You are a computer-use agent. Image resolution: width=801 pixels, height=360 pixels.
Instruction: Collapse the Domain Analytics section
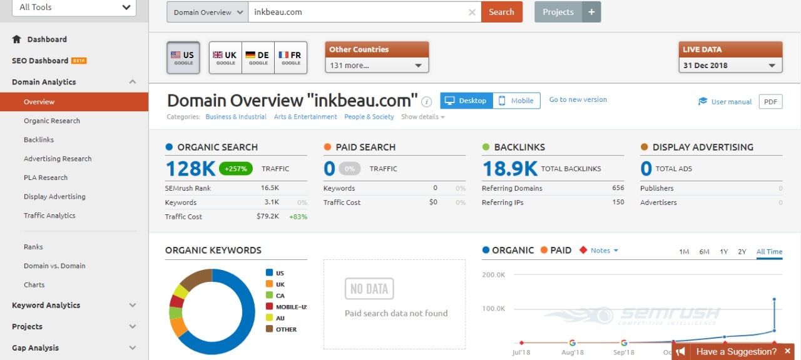point(133,82)
